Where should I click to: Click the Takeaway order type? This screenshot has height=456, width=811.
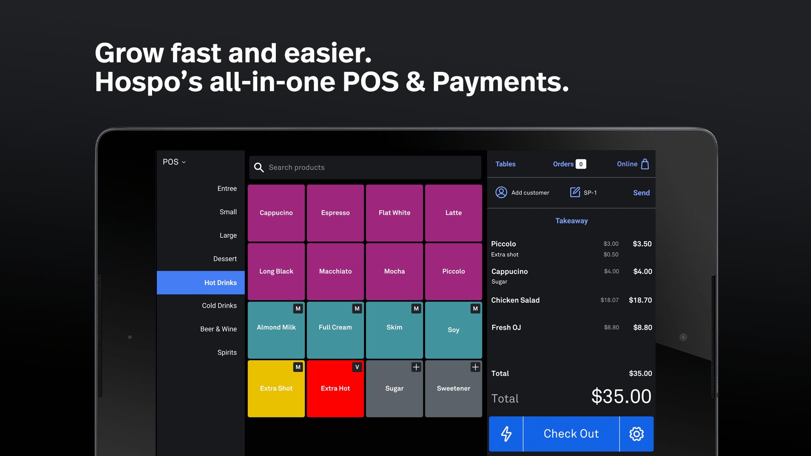(x=571, y=221)
